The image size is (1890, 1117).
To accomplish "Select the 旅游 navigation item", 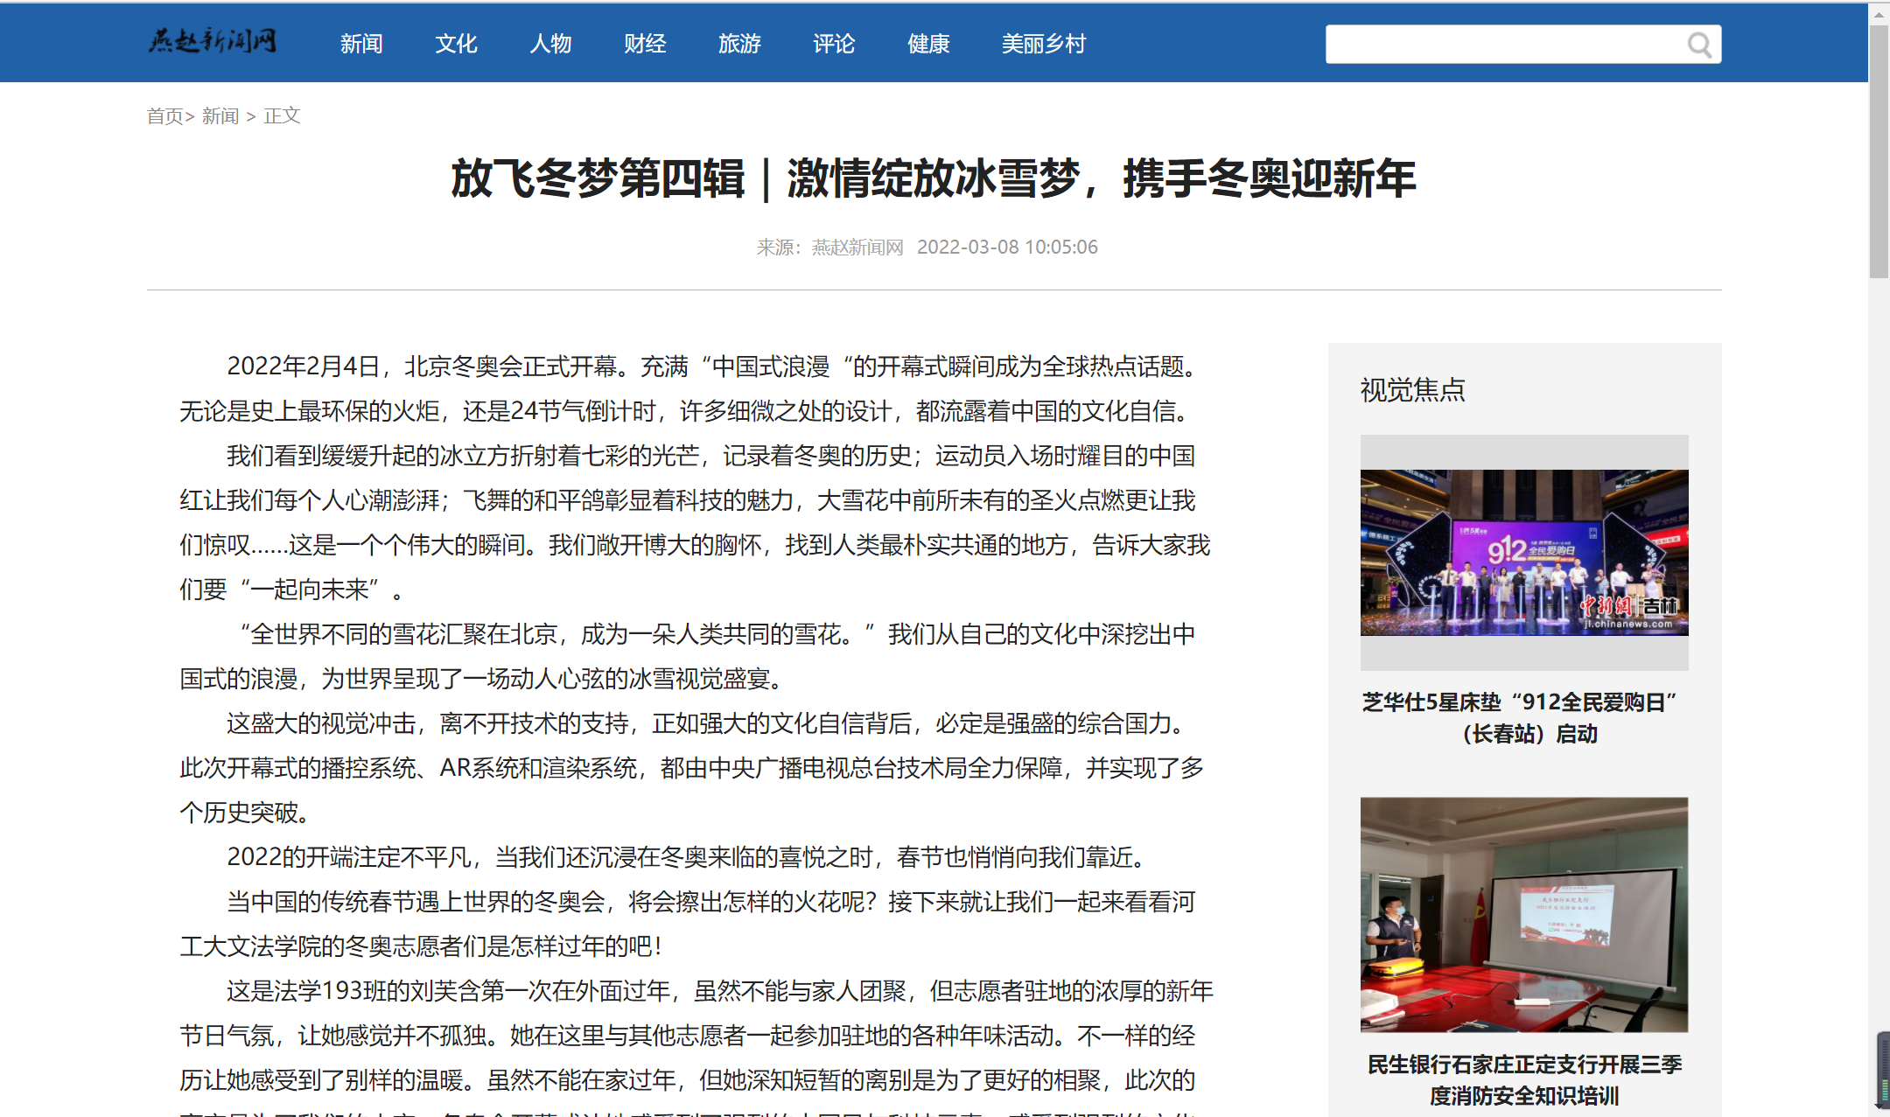I will [739, 44].
